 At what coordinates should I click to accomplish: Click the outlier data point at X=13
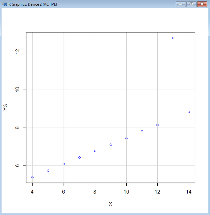click(x=173, y=38)
